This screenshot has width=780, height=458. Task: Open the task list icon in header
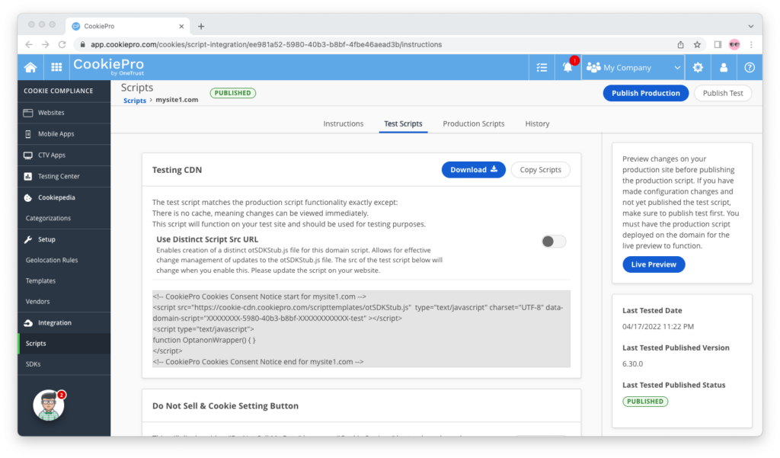click(542, 67)
